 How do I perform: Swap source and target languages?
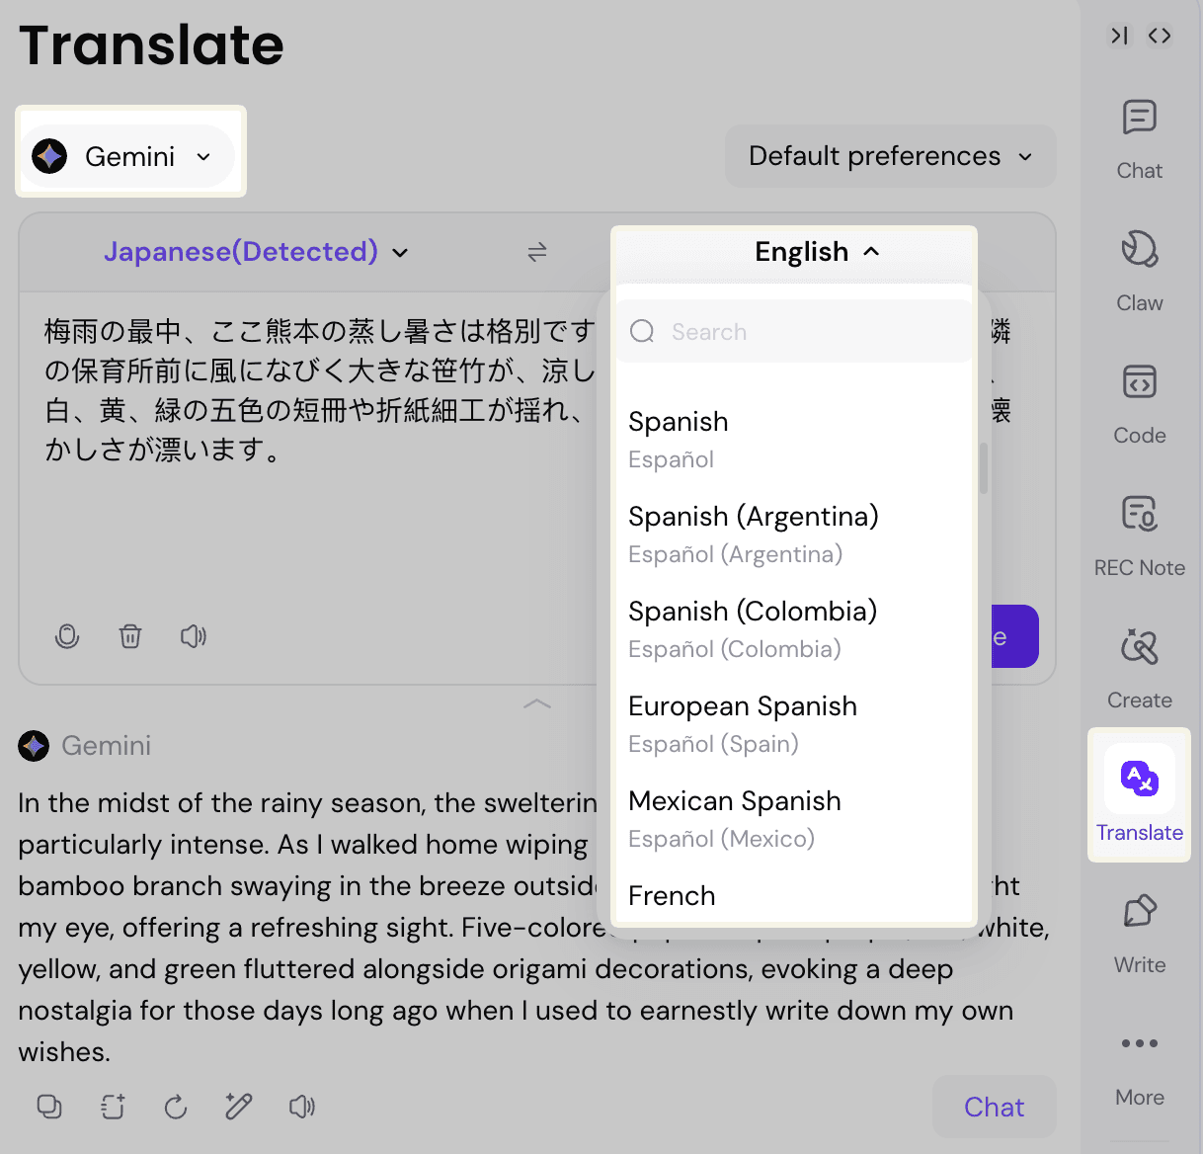click(x=537, y=252)
